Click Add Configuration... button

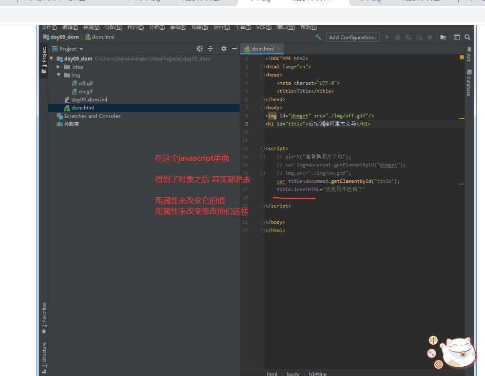(353, 37)
